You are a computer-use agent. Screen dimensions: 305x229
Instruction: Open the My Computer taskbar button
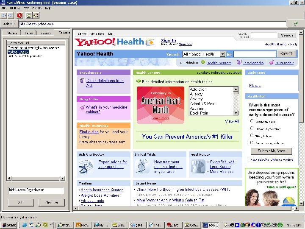[x=101, y=225]
